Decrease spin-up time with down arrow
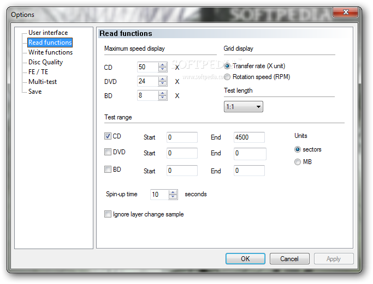373x284 pixels. [173, 197]
